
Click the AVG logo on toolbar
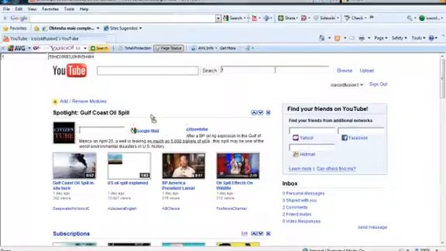pos(17,48)
